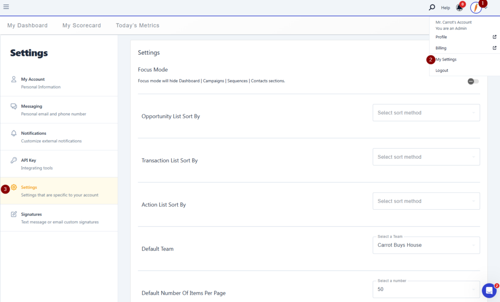
Task: Open API Key Integrating tools section
Action: [59, 164]
